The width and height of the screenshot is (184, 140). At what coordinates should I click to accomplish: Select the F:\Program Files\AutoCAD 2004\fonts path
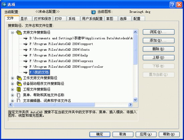[60, 50]
